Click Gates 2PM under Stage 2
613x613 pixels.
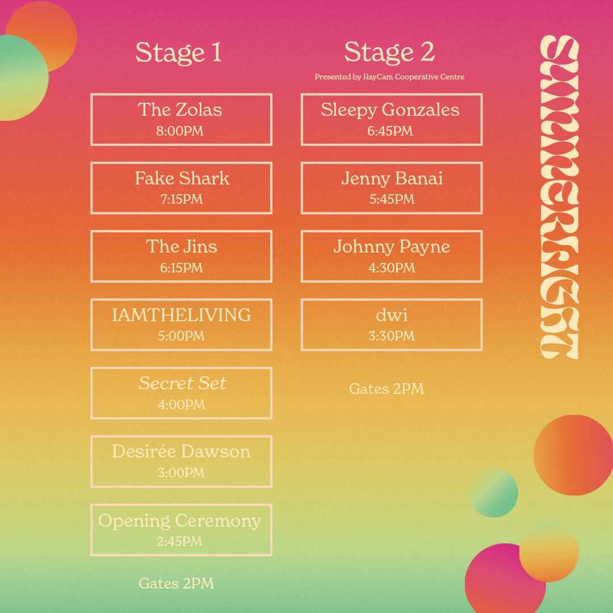tap(387, 389)
